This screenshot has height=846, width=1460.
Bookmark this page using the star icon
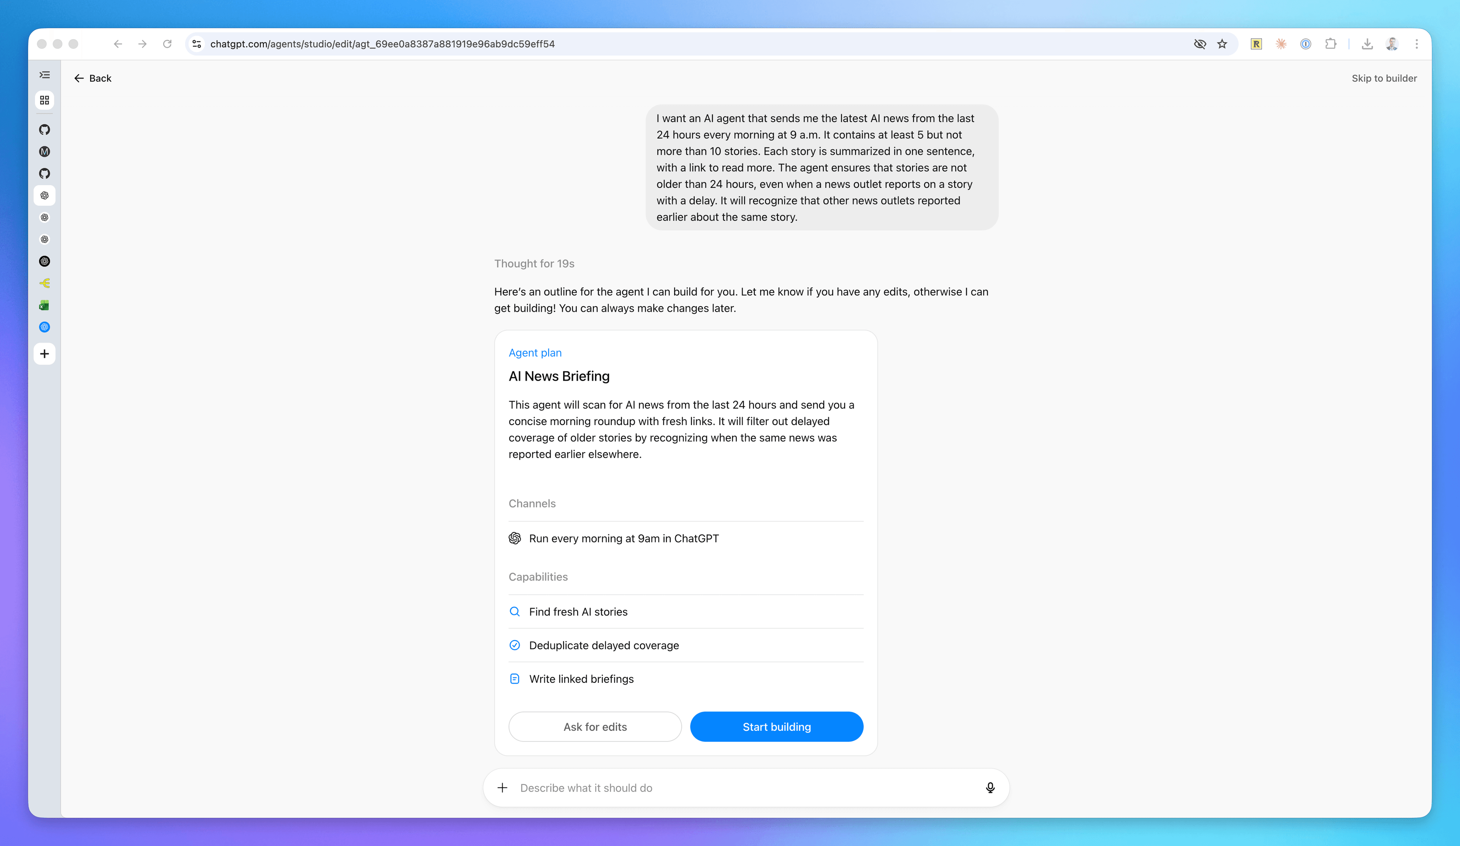[1223, 43]
